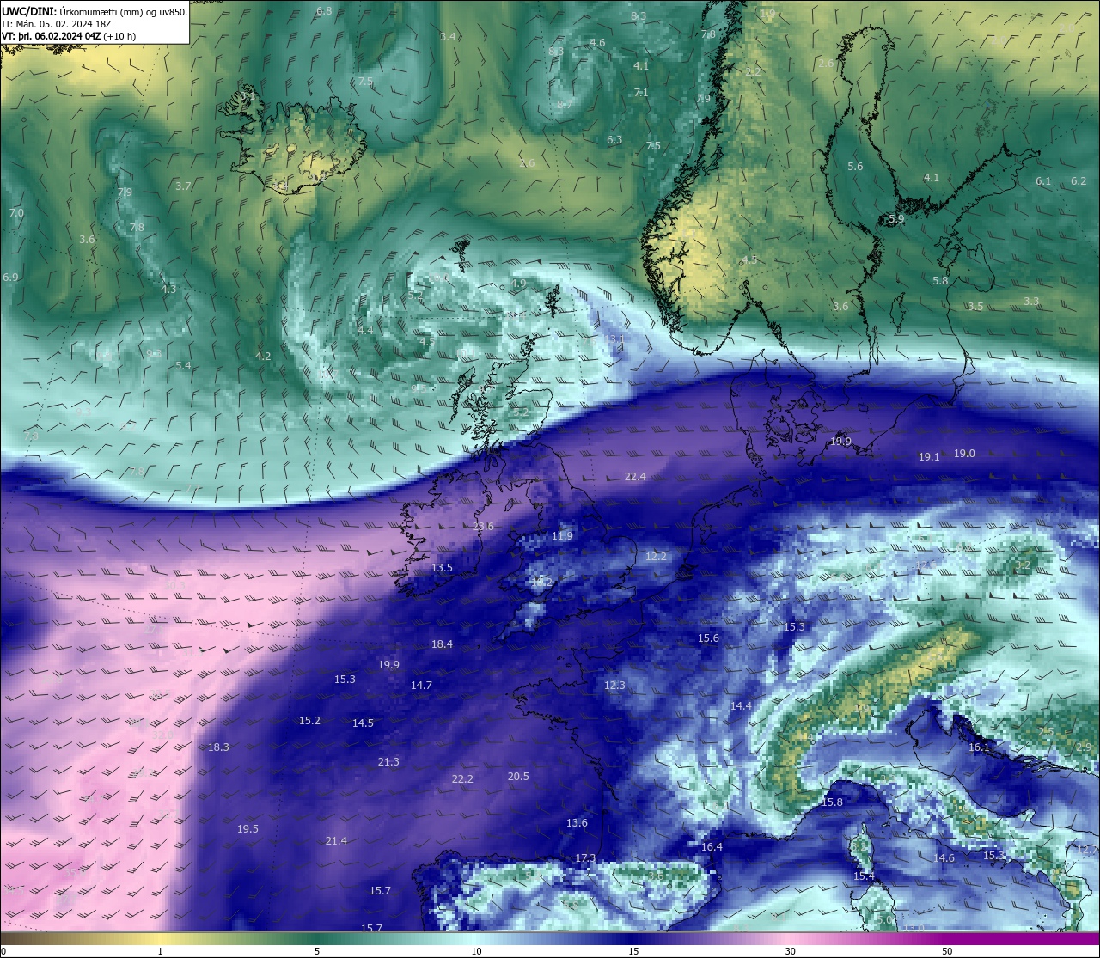This screenshot has height=958, width=1100.
Task: Click the 14.6 value label
Action: [x=944, y=858]
